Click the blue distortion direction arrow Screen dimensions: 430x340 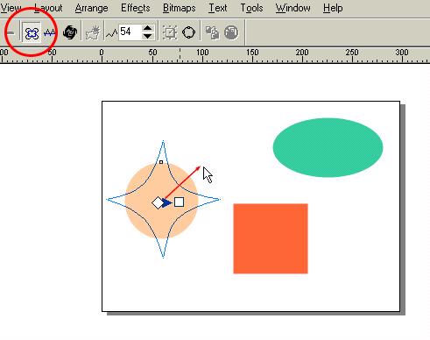click(167, 202)
